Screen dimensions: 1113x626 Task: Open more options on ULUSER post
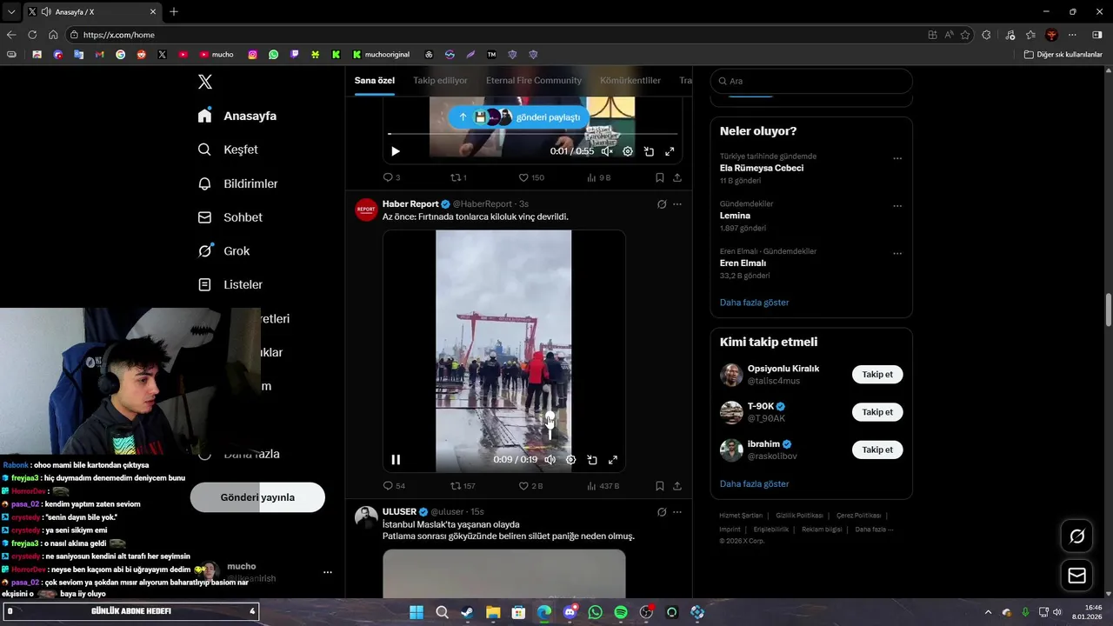point(677,512)
